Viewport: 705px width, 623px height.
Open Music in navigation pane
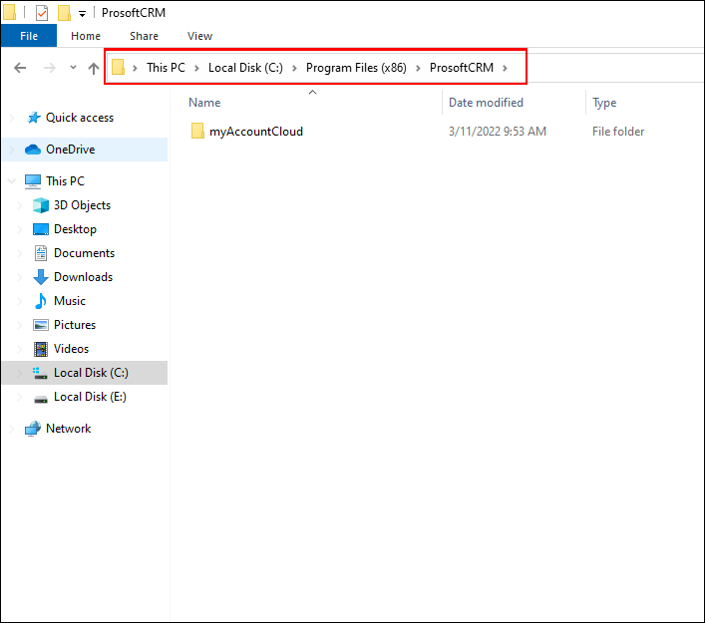coord(70,301)
